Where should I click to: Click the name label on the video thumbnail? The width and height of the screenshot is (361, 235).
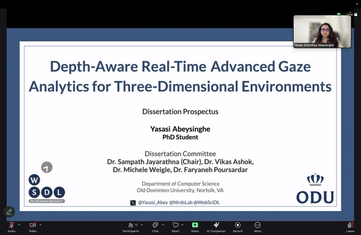(314, 45)
